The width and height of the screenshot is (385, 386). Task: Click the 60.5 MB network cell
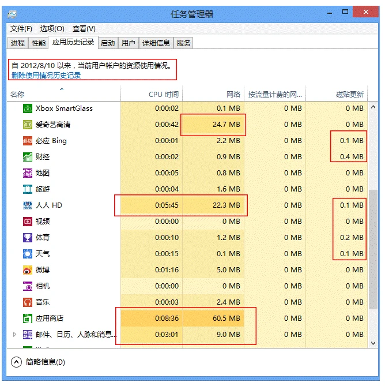(213, 318)
